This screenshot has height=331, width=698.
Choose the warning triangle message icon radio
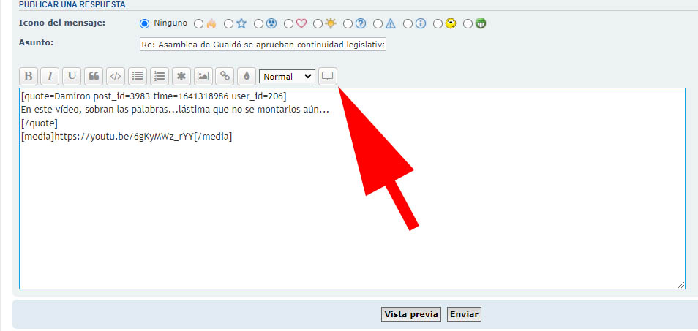tap(378, 23)
